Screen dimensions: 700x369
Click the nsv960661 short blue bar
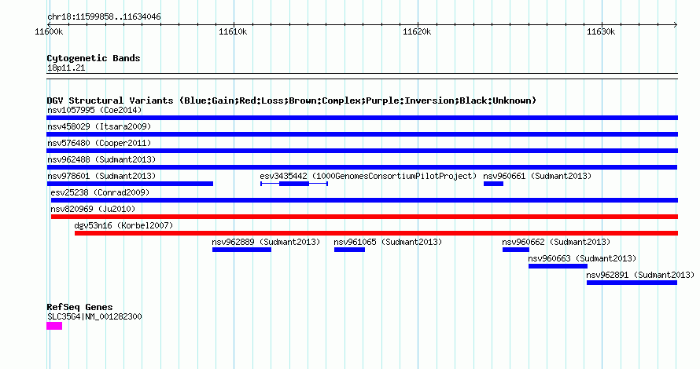pyautogui.click(x=493, y=184)
